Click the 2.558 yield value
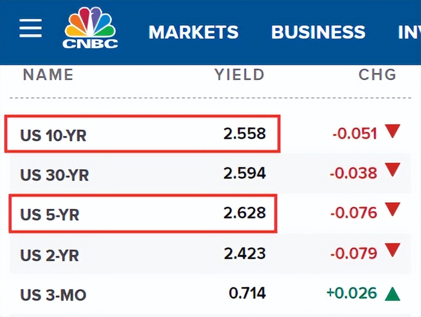The height and width of the screenshot is (317, 421). (x=245, y=133)
